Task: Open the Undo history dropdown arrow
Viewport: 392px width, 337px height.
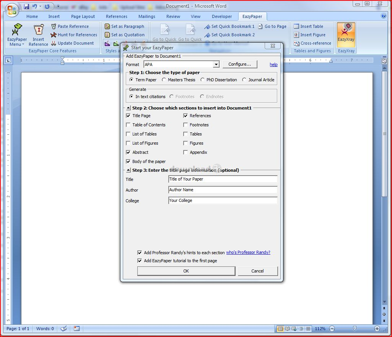Action: pos(40,6)
